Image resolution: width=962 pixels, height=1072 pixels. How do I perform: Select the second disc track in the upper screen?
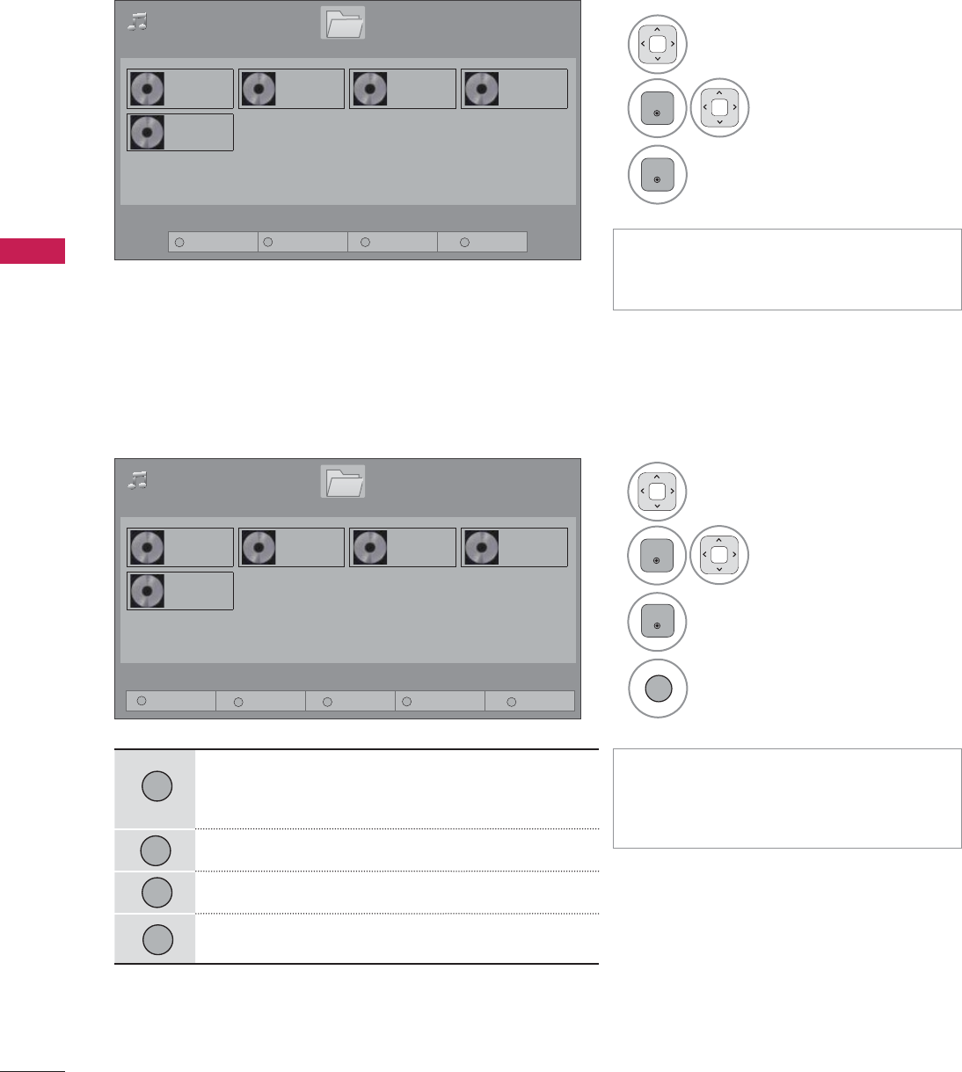[291, 89]
